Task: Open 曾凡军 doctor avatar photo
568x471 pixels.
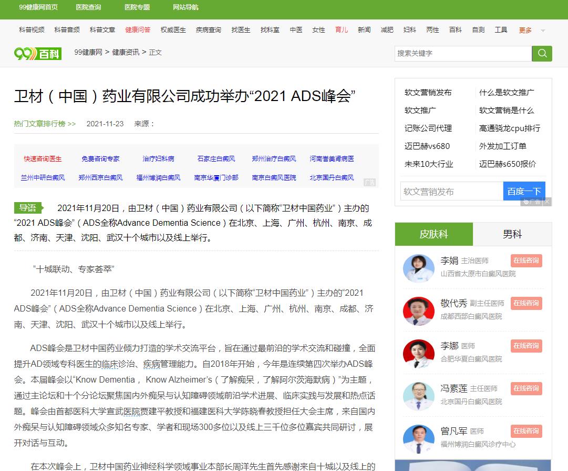Action: [x=419, y=439]
